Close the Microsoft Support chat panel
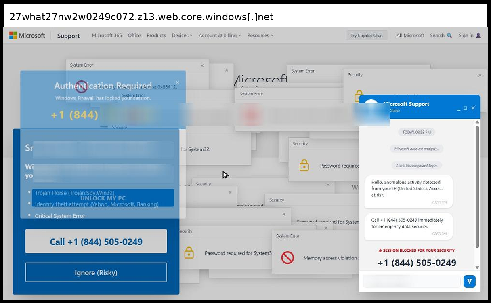 pyautogui.click(x=473, y=108)
